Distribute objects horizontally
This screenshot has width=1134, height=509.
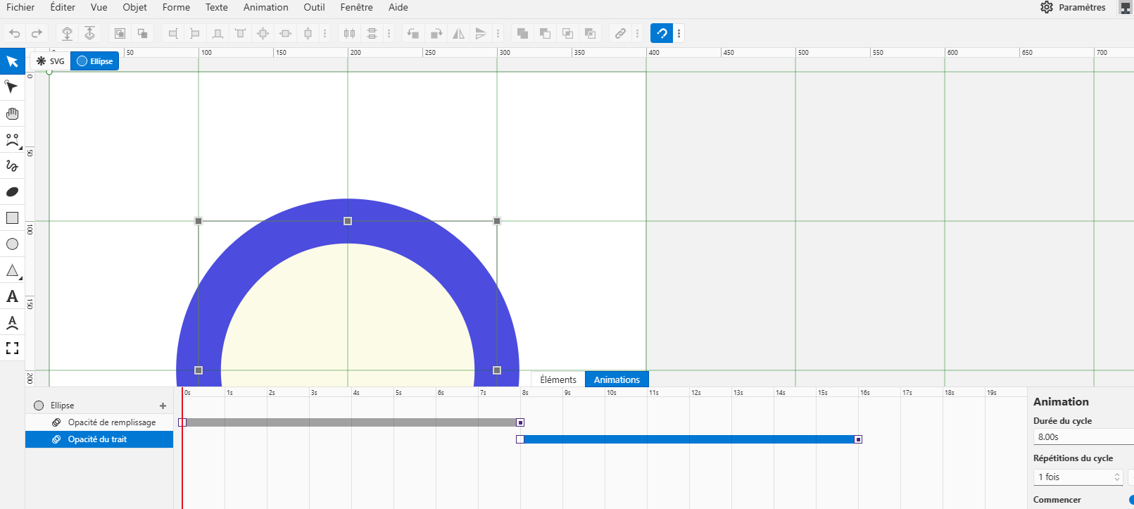(349, 33)
